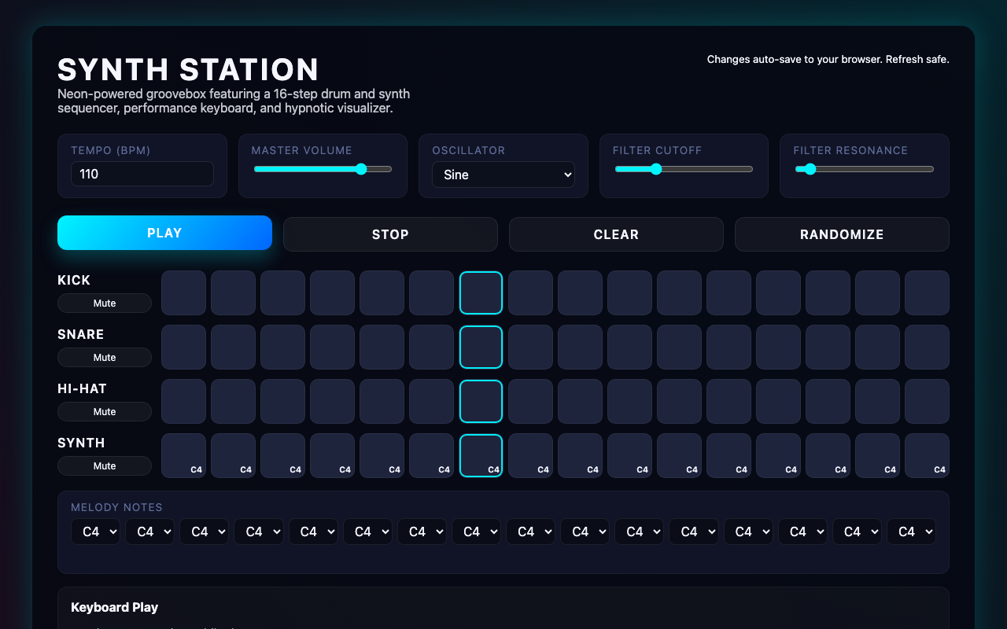The height and width of the screenshot is (629, 1007).
Task: Toggle the highlighted Snare step 7 pad
Action: [481, 347]
